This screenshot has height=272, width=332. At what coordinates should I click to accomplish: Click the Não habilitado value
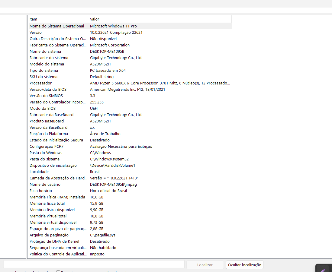coord(103,248)
